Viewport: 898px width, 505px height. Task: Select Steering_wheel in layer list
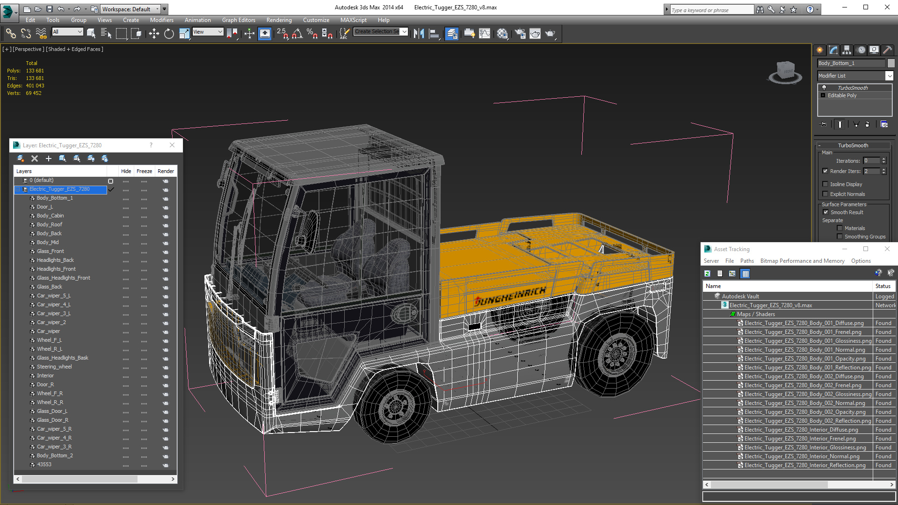click(x=54, y=367)
